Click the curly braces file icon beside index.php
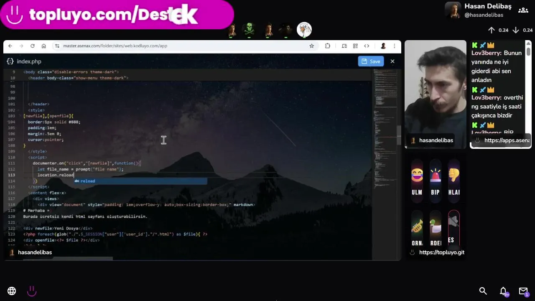Image resolution: width=535 pixels, height=301 pixels. [10, 61]
